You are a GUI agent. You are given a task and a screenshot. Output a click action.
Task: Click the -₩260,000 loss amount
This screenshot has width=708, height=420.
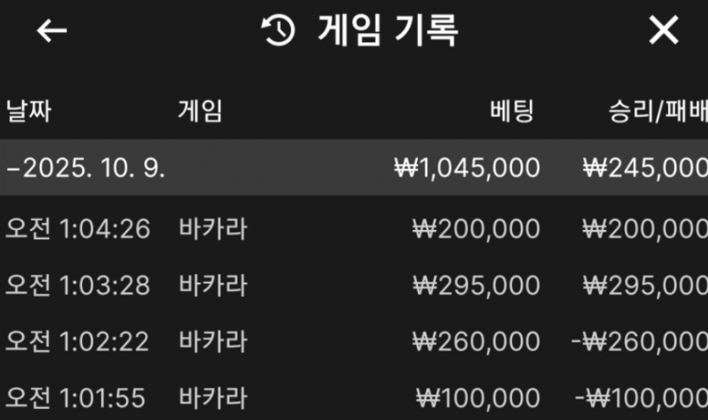tap(639, 341)
